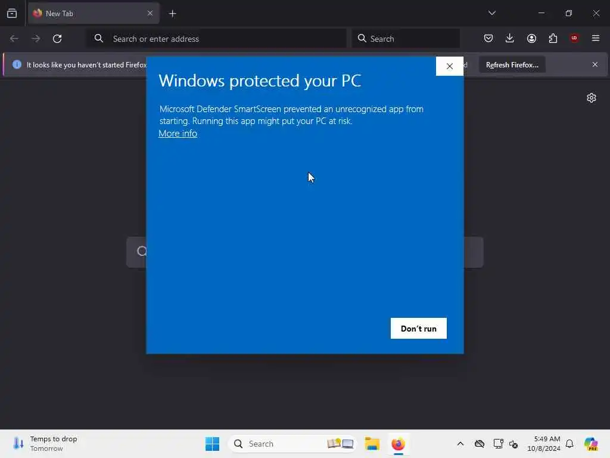Open the Windows Start menu

pyautogui.click(x=213, y=444)
